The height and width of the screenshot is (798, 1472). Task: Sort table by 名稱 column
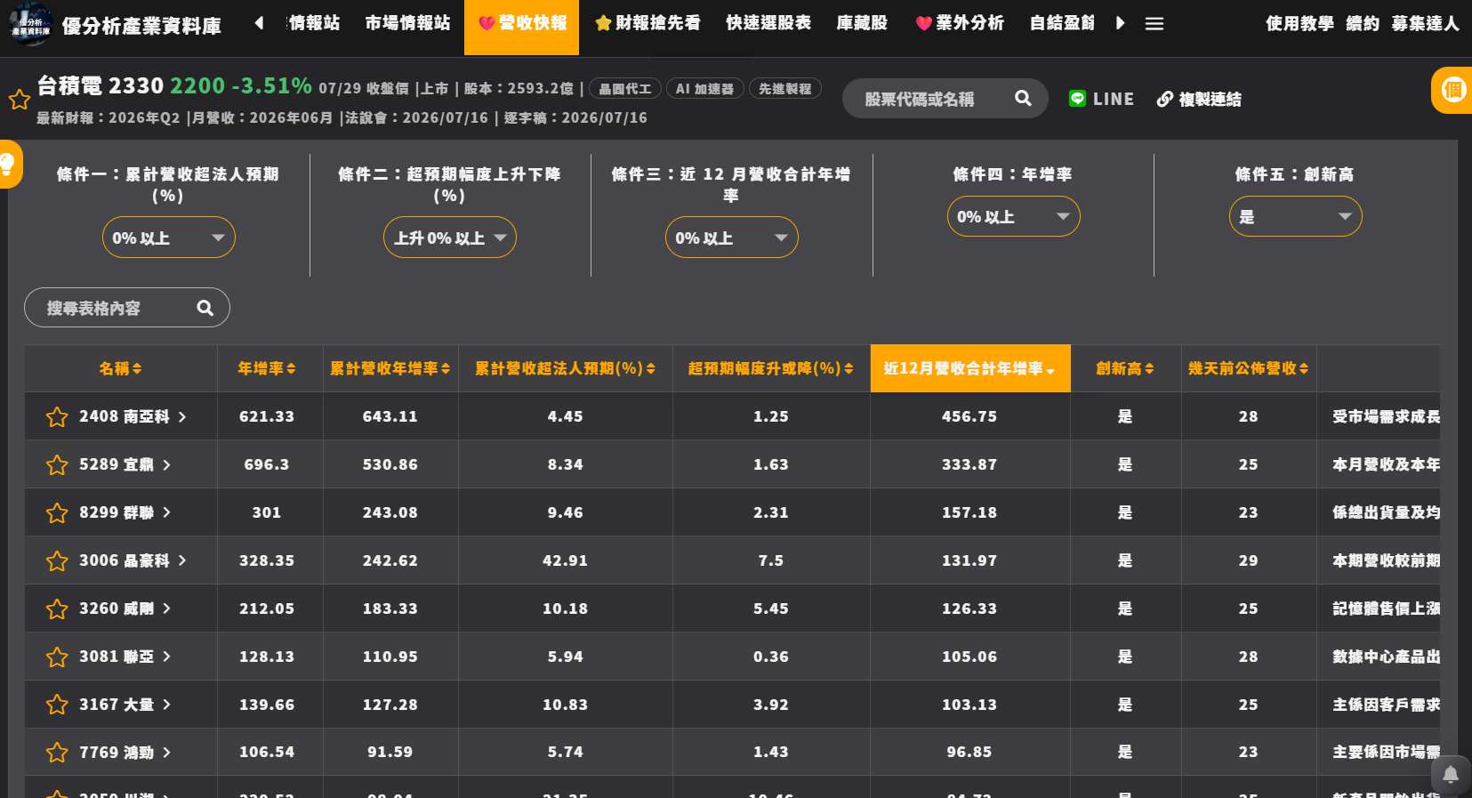[x=120, y=368]
